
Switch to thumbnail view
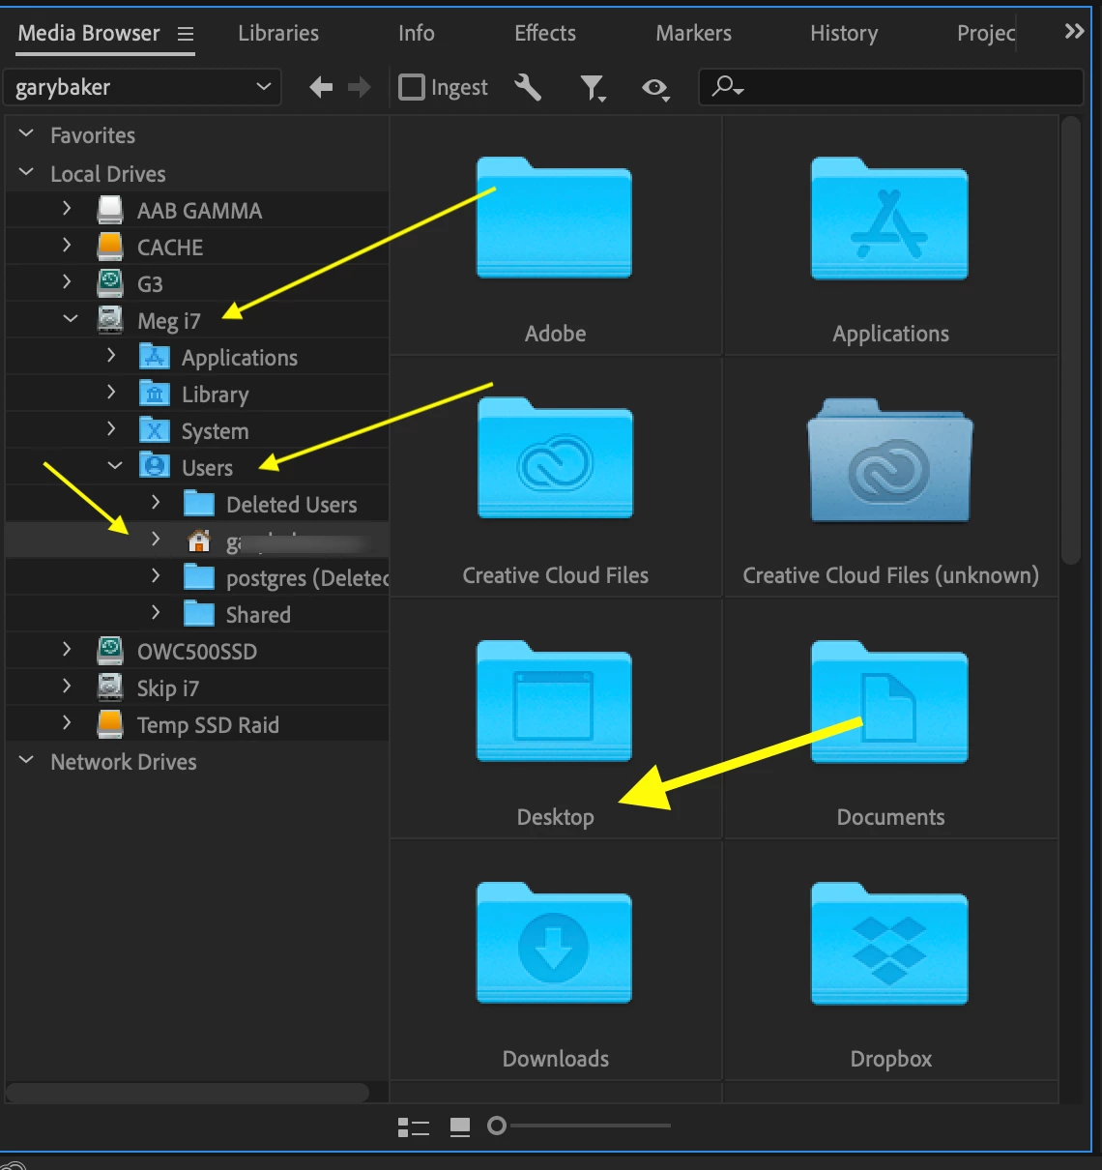[x=460, y=1126]
